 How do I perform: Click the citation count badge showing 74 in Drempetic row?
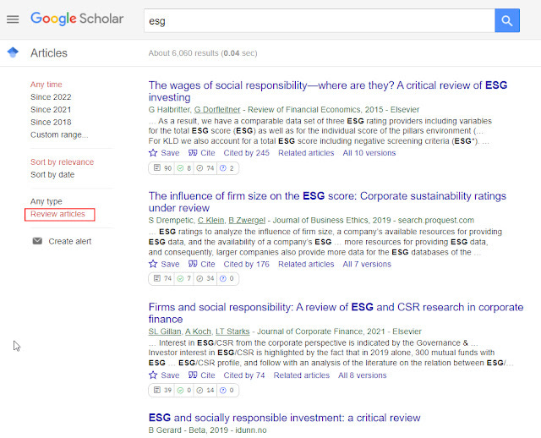point(162,278)
